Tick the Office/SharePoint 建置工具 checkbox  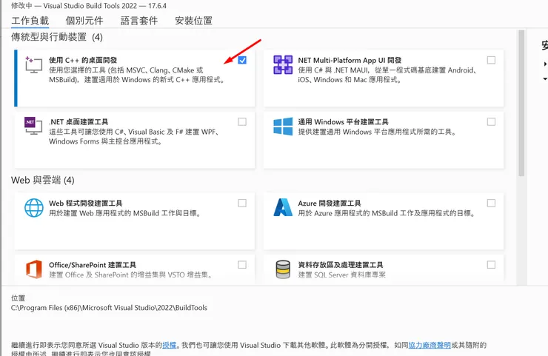pos(242,264)
